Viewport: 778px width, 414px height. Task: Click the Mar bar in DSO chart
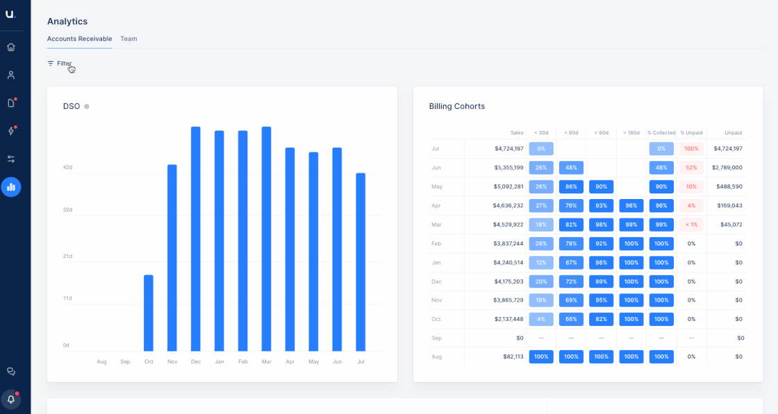pyautogui.click(x=267, y=239)
